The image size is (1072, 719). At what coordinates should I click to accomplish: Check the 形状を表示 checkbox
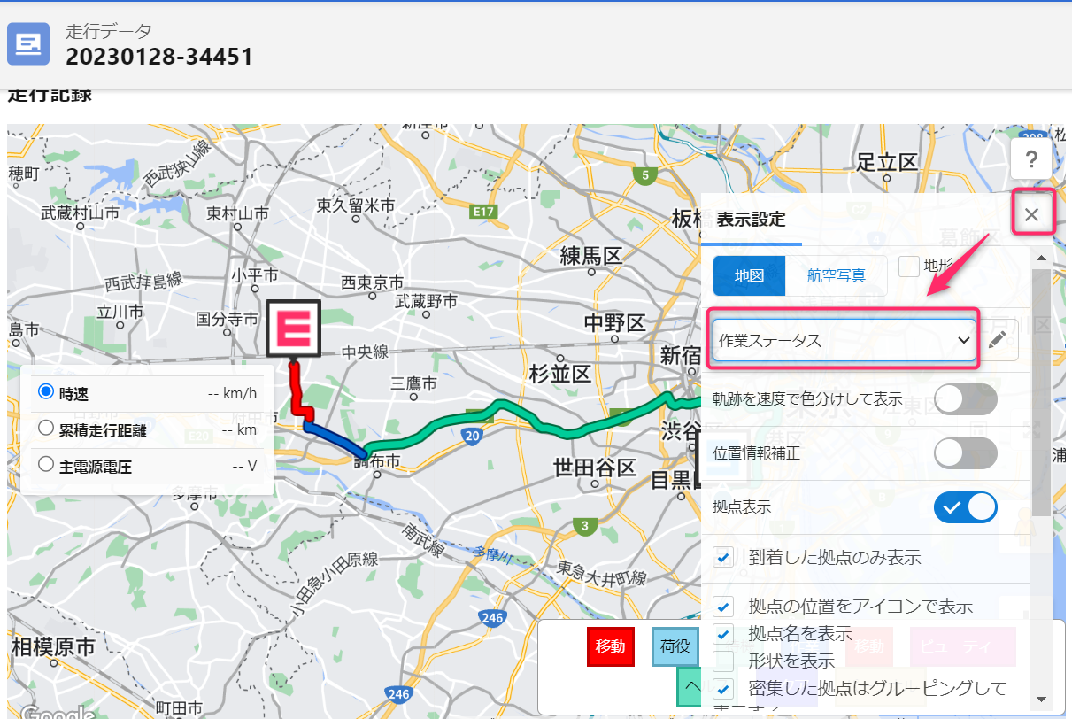723,661
